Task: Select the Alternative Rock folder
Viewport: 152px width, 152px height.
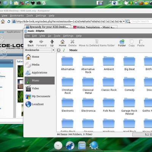Action: (88, 65)
